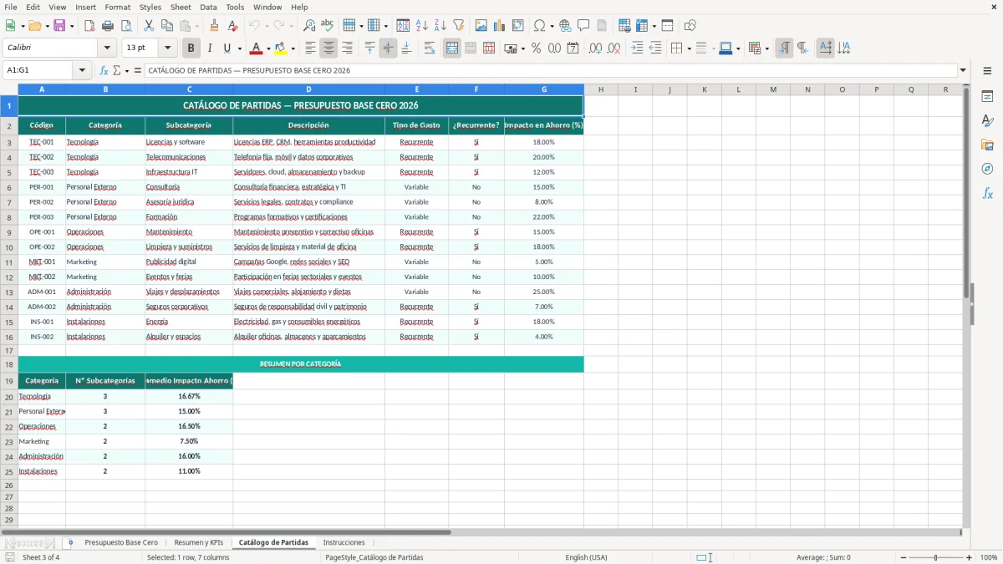Click the formula input line
The height and width of the screenshot is (564, 1003).
550,70
